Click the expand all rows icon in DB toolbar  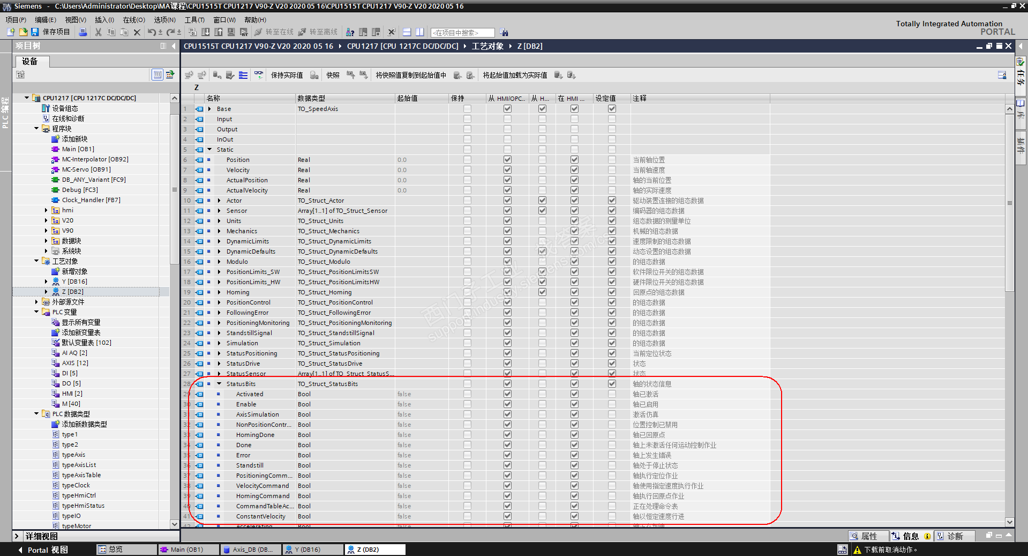pos(243,75)
